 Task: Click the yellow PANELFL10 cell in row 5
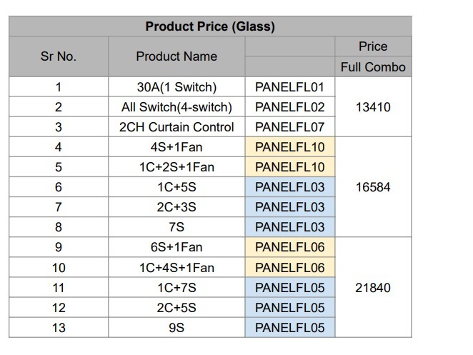[290, 167]
